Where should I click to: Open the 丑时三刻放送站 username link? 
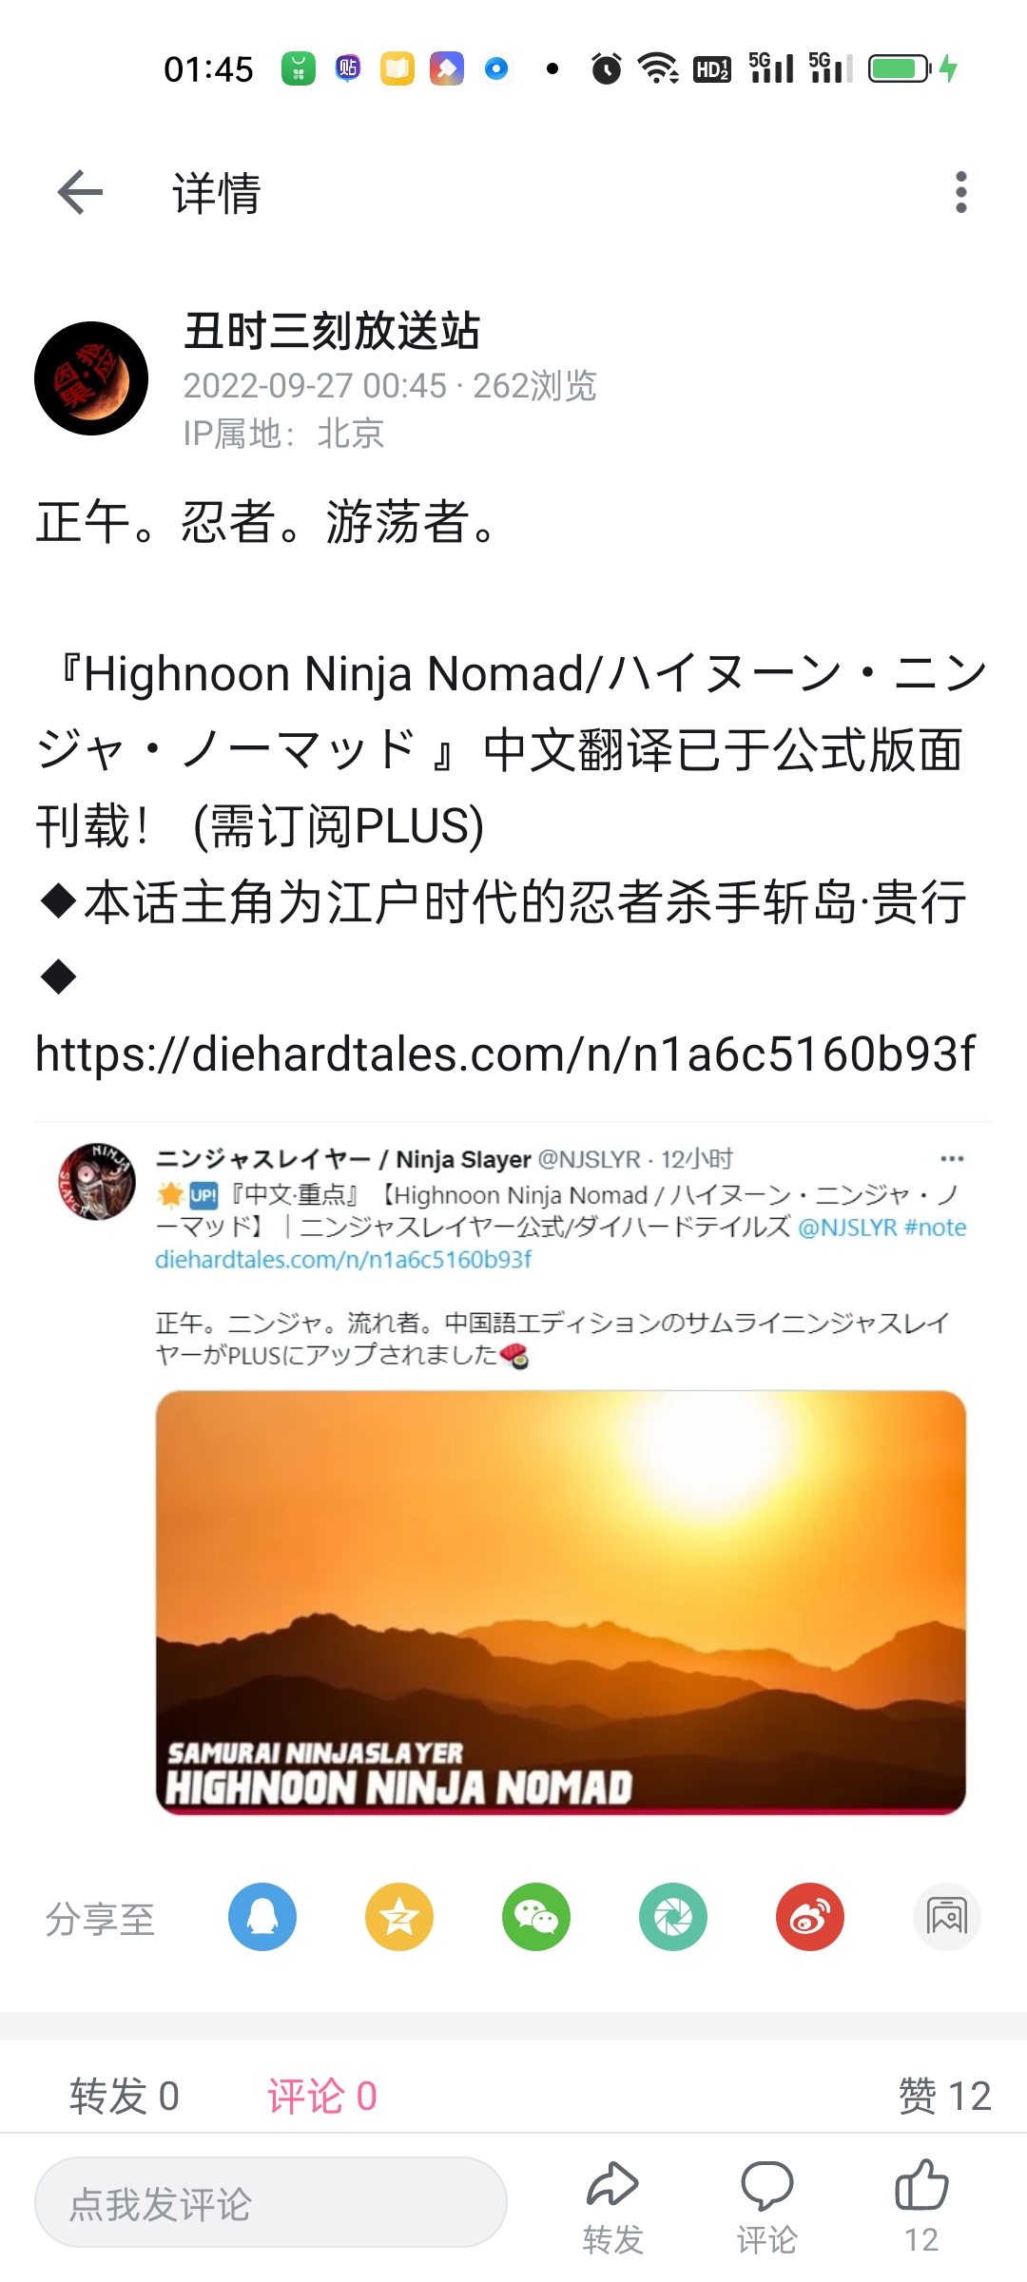tap(332, 332)
